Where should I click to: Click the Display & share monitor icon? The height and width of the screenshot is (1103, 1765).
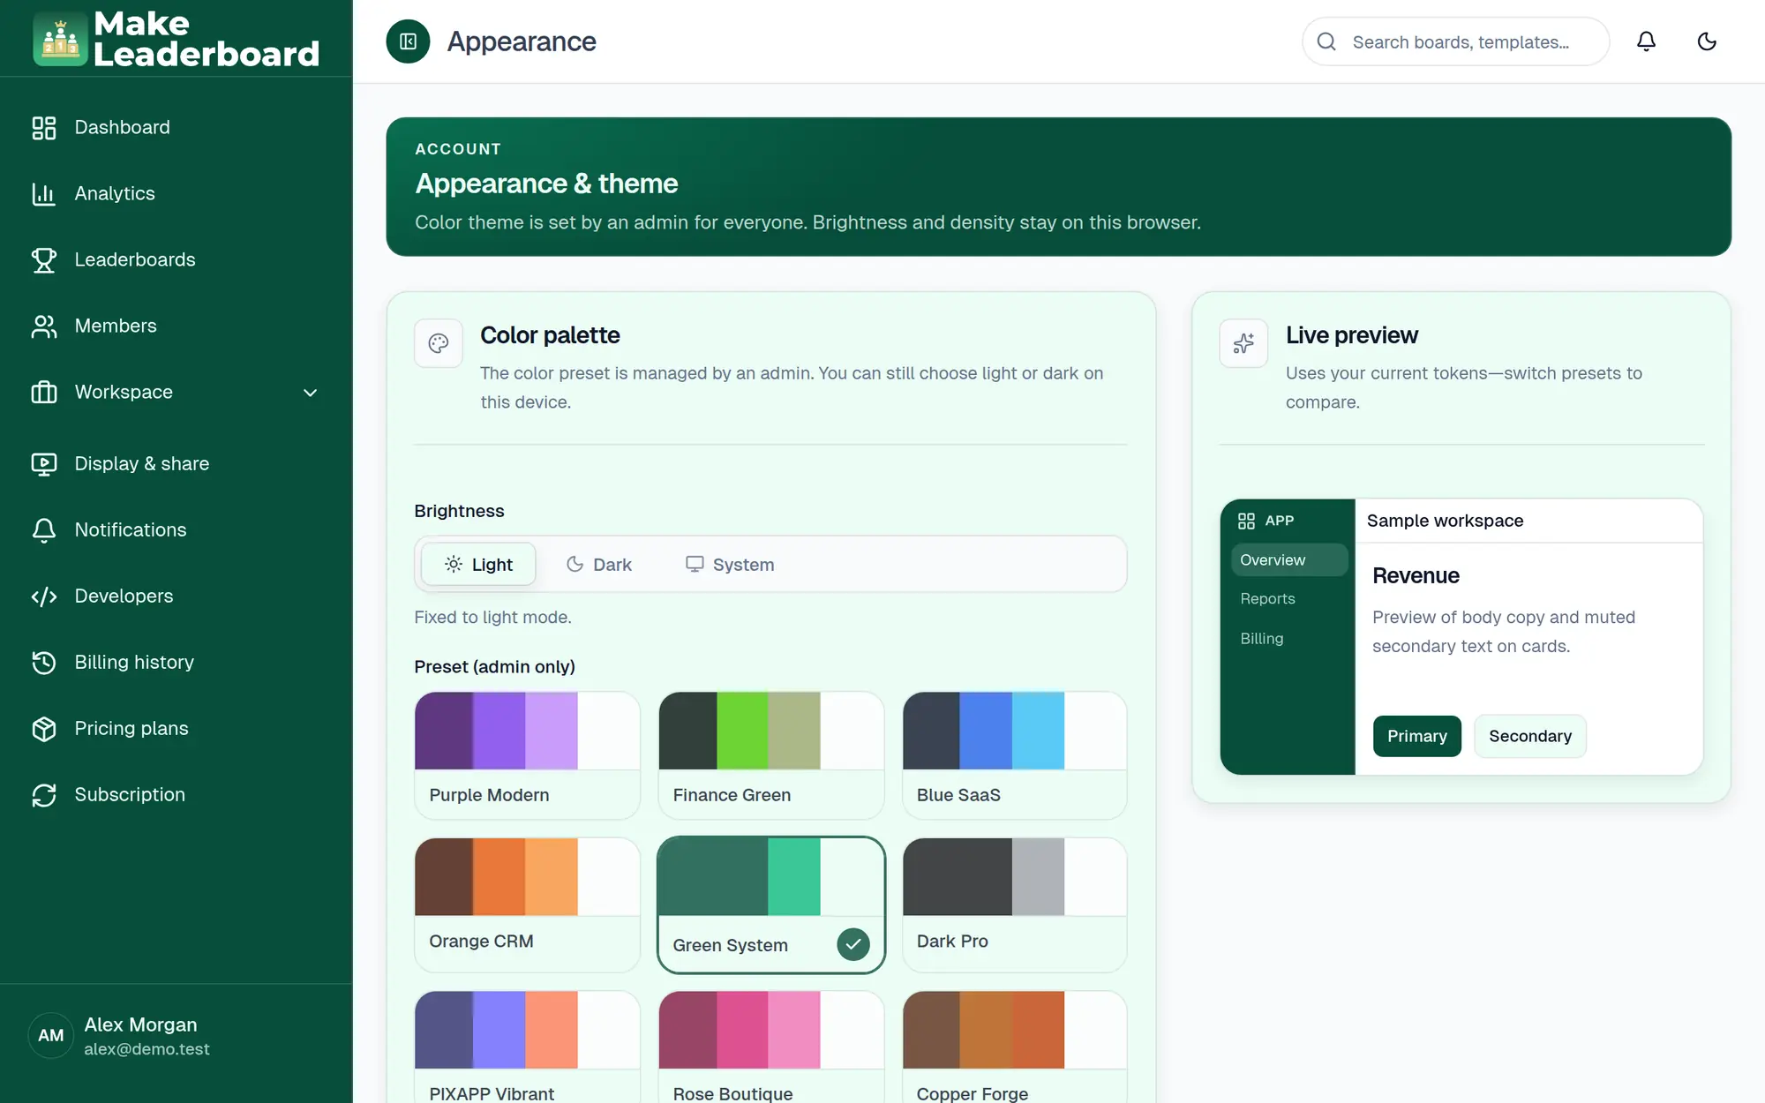(x=44, y=464)
